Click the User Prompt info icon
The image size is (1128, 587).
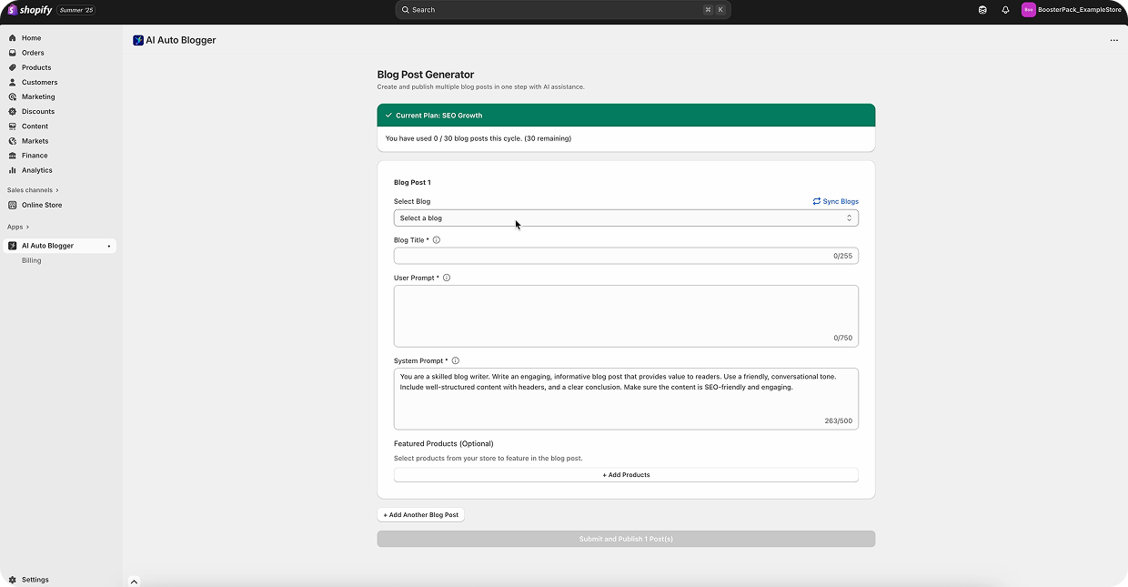[446, 278]
